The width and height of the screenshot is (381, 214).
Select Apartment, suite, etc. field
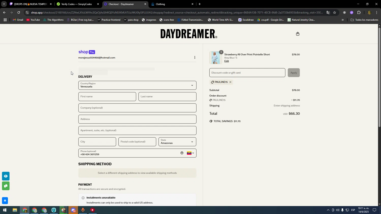[x=137, y=130]
